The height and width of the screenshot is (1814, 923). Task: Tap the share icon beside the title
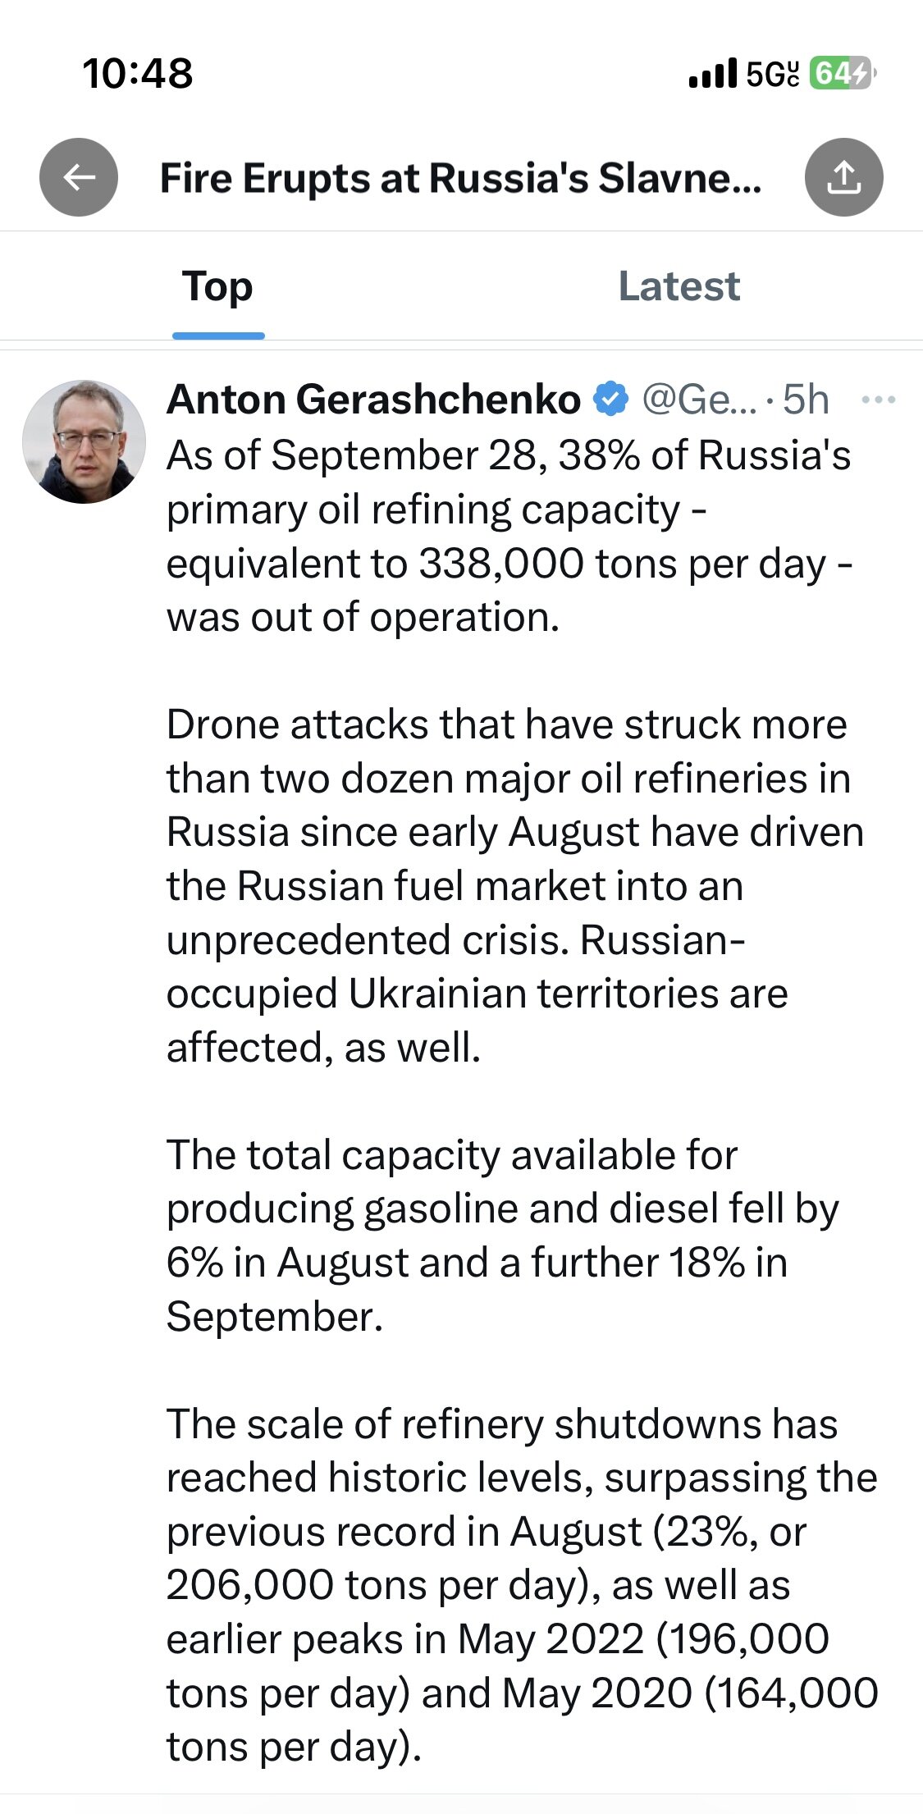pos(843,177)
